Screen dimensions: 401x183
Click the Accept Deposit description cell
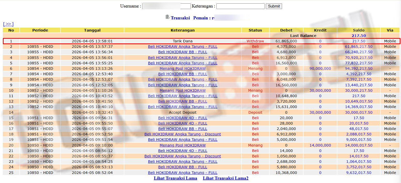point(183,112)
